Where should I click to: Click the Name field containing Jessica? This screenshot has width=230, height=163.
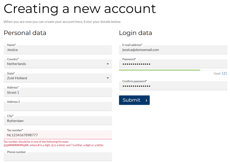pos(57,50)
